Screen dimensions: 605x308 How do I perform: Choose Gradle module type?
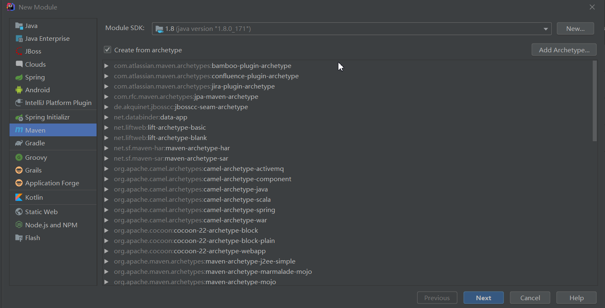click(x=53, y=143)
